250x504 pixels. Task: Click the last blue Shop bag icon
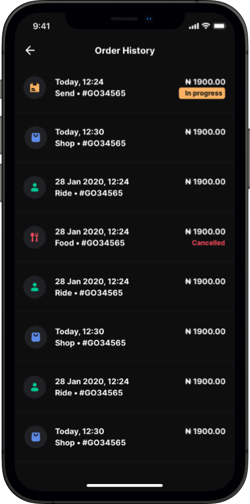36,437
